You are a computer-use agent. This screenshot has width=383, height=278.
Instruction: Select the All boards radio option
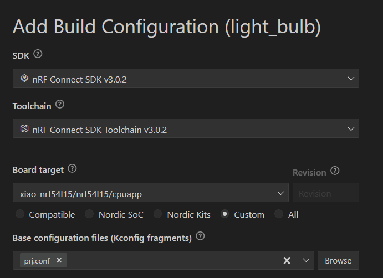279,214
